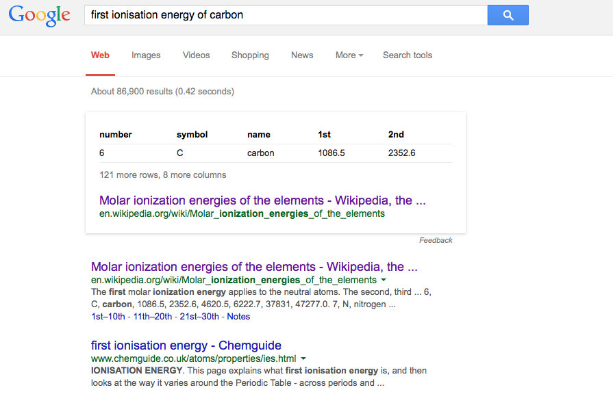Click the 'symbol' column header

[192, 134]
